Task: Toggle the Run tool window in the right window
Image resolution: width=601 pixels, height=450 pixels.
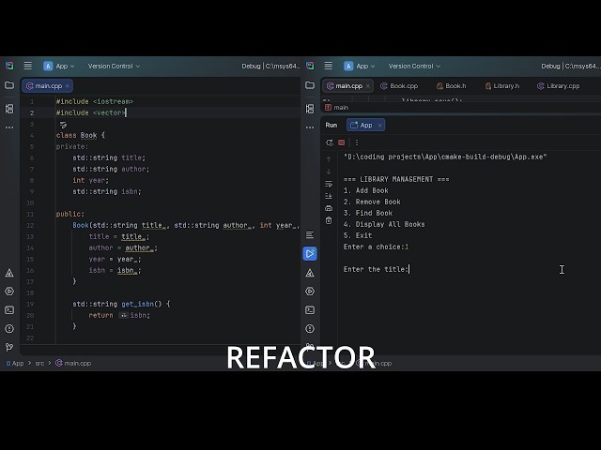Action: (x=310, y=254)
